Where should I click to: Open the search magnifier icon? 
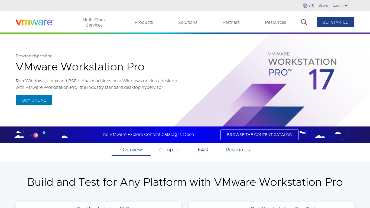tap(304, 22)
